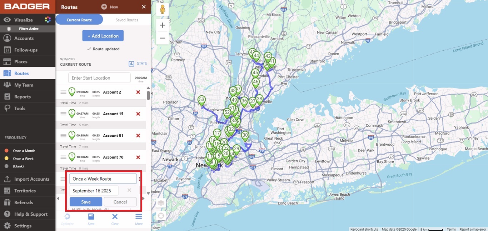The image size is (488, 231).
Task: Click the 09:58AM time for Account 51
Action: [x=83, y=136]
